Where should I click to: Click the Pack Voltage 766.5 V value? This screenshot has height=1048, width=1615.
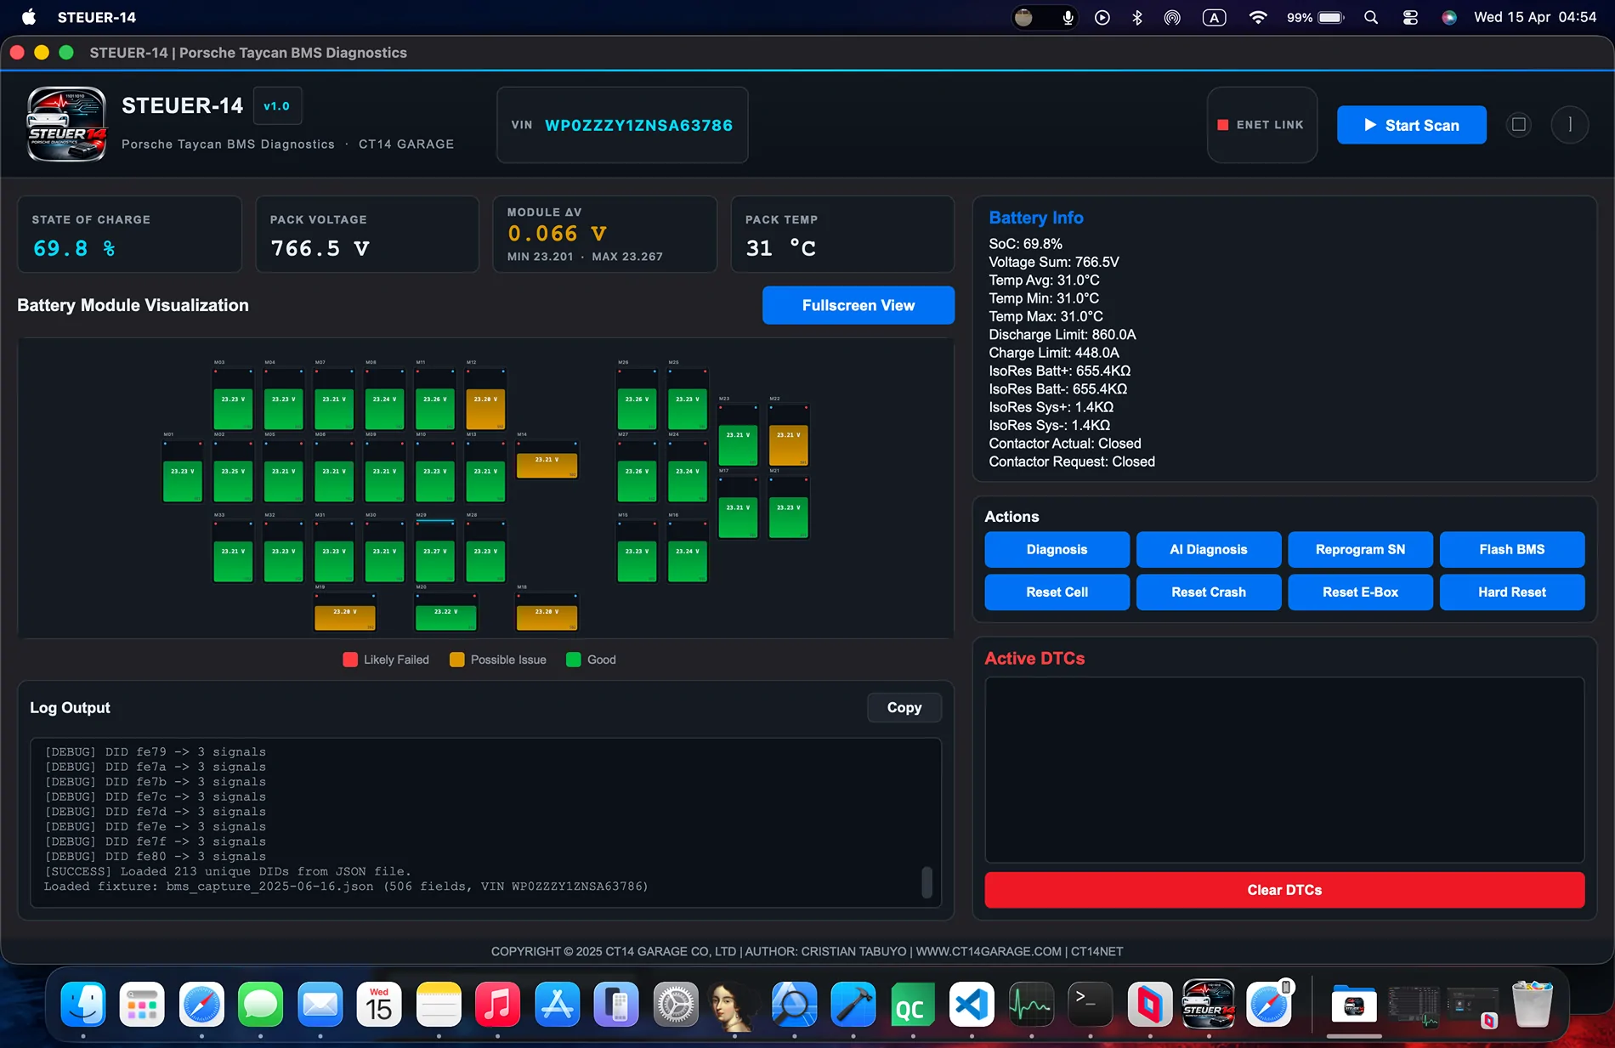pyautogui.click(x=320, y=248)
